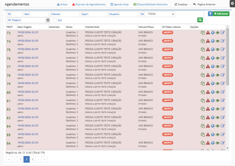235x166 pixels.
Task: Click the red alarm triangle for protocol 75
Action: [x=208, y=50]
